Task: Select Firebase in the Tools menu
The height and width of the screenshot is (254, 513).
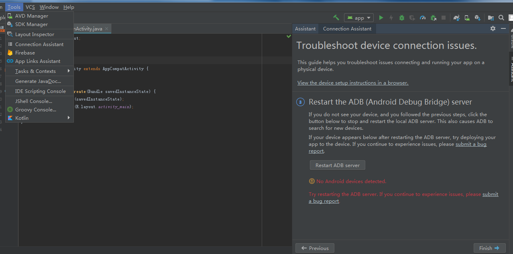Action: [39, 53]
